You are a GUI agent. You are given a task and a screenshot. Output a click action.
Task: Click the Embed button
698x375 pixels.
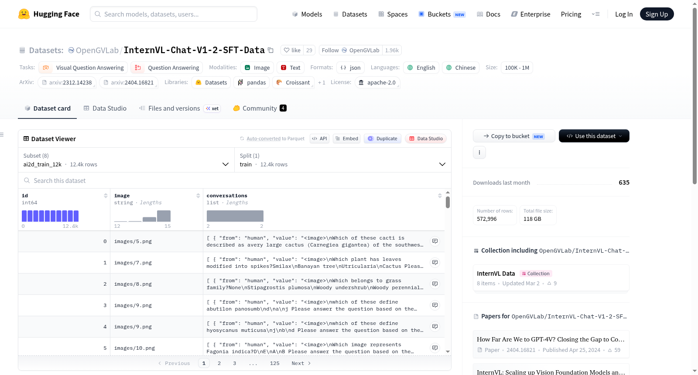pyautogui.click(x=346, y=139)
